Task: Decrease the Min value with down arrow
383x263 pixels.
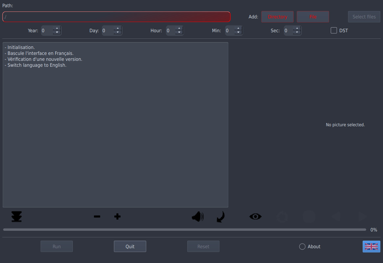Action: click(x=238, y=33)
